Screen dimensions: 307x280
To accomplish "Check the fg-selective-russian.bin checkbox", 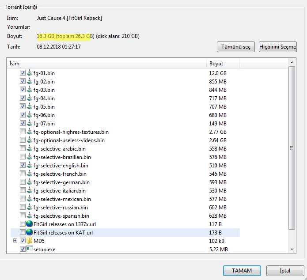I will (x=23, y=207).
